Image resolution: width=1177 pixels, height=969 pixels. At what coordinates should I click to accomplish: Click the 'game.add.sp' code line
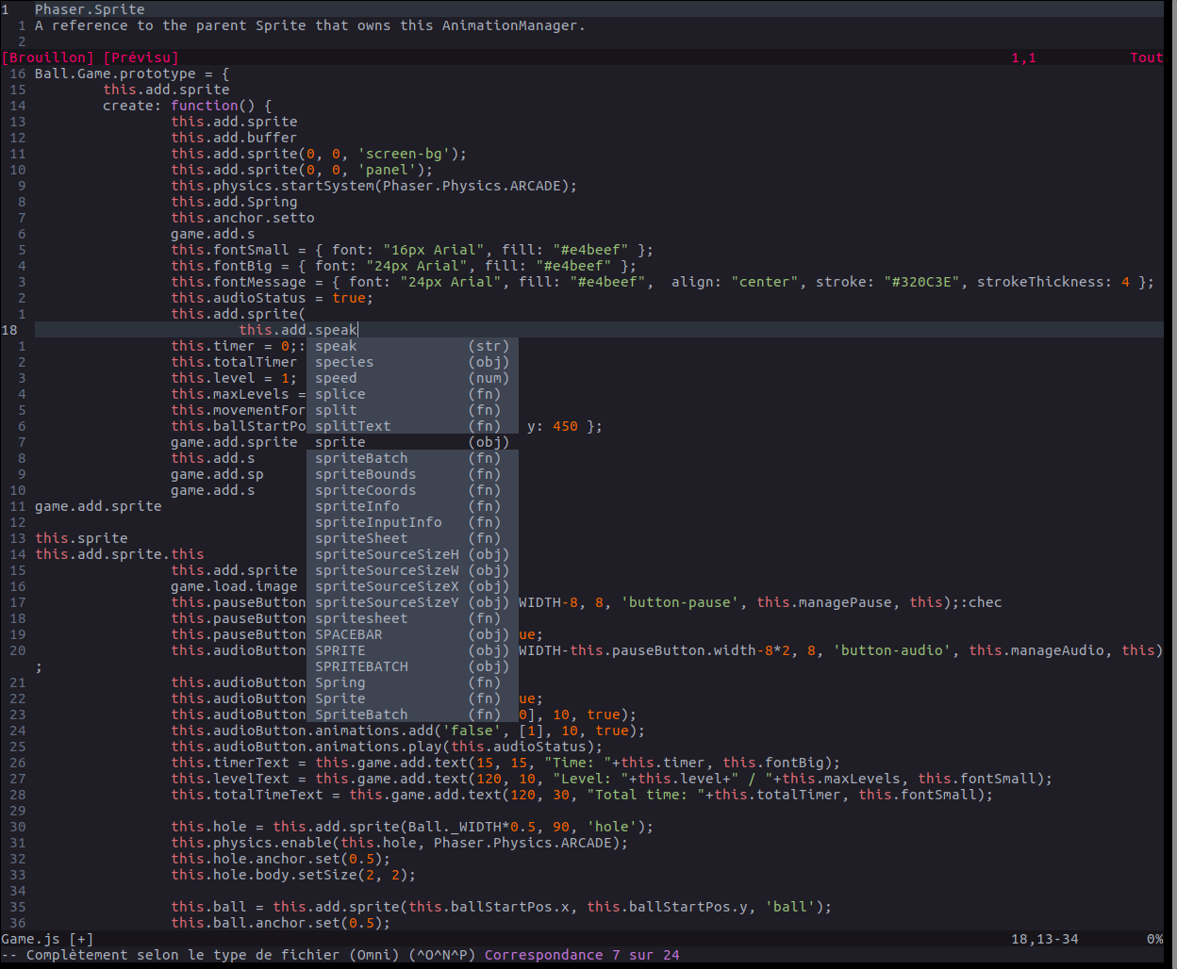pyautogui.click(x=217, y=474)
